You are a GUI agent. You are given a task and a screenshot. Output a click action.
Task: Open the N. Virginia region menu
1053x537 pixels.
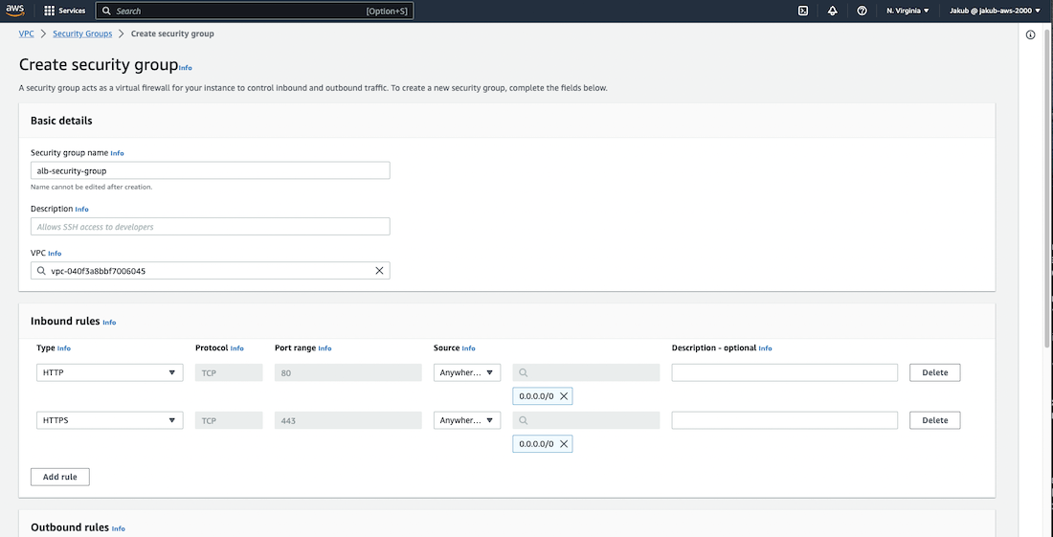907,11
